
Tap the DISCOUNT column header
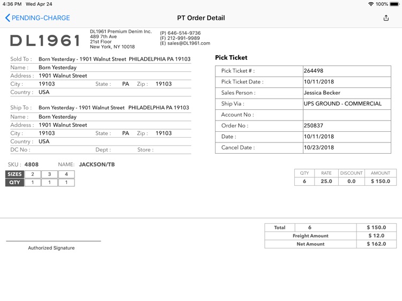[x=352, y=173]
